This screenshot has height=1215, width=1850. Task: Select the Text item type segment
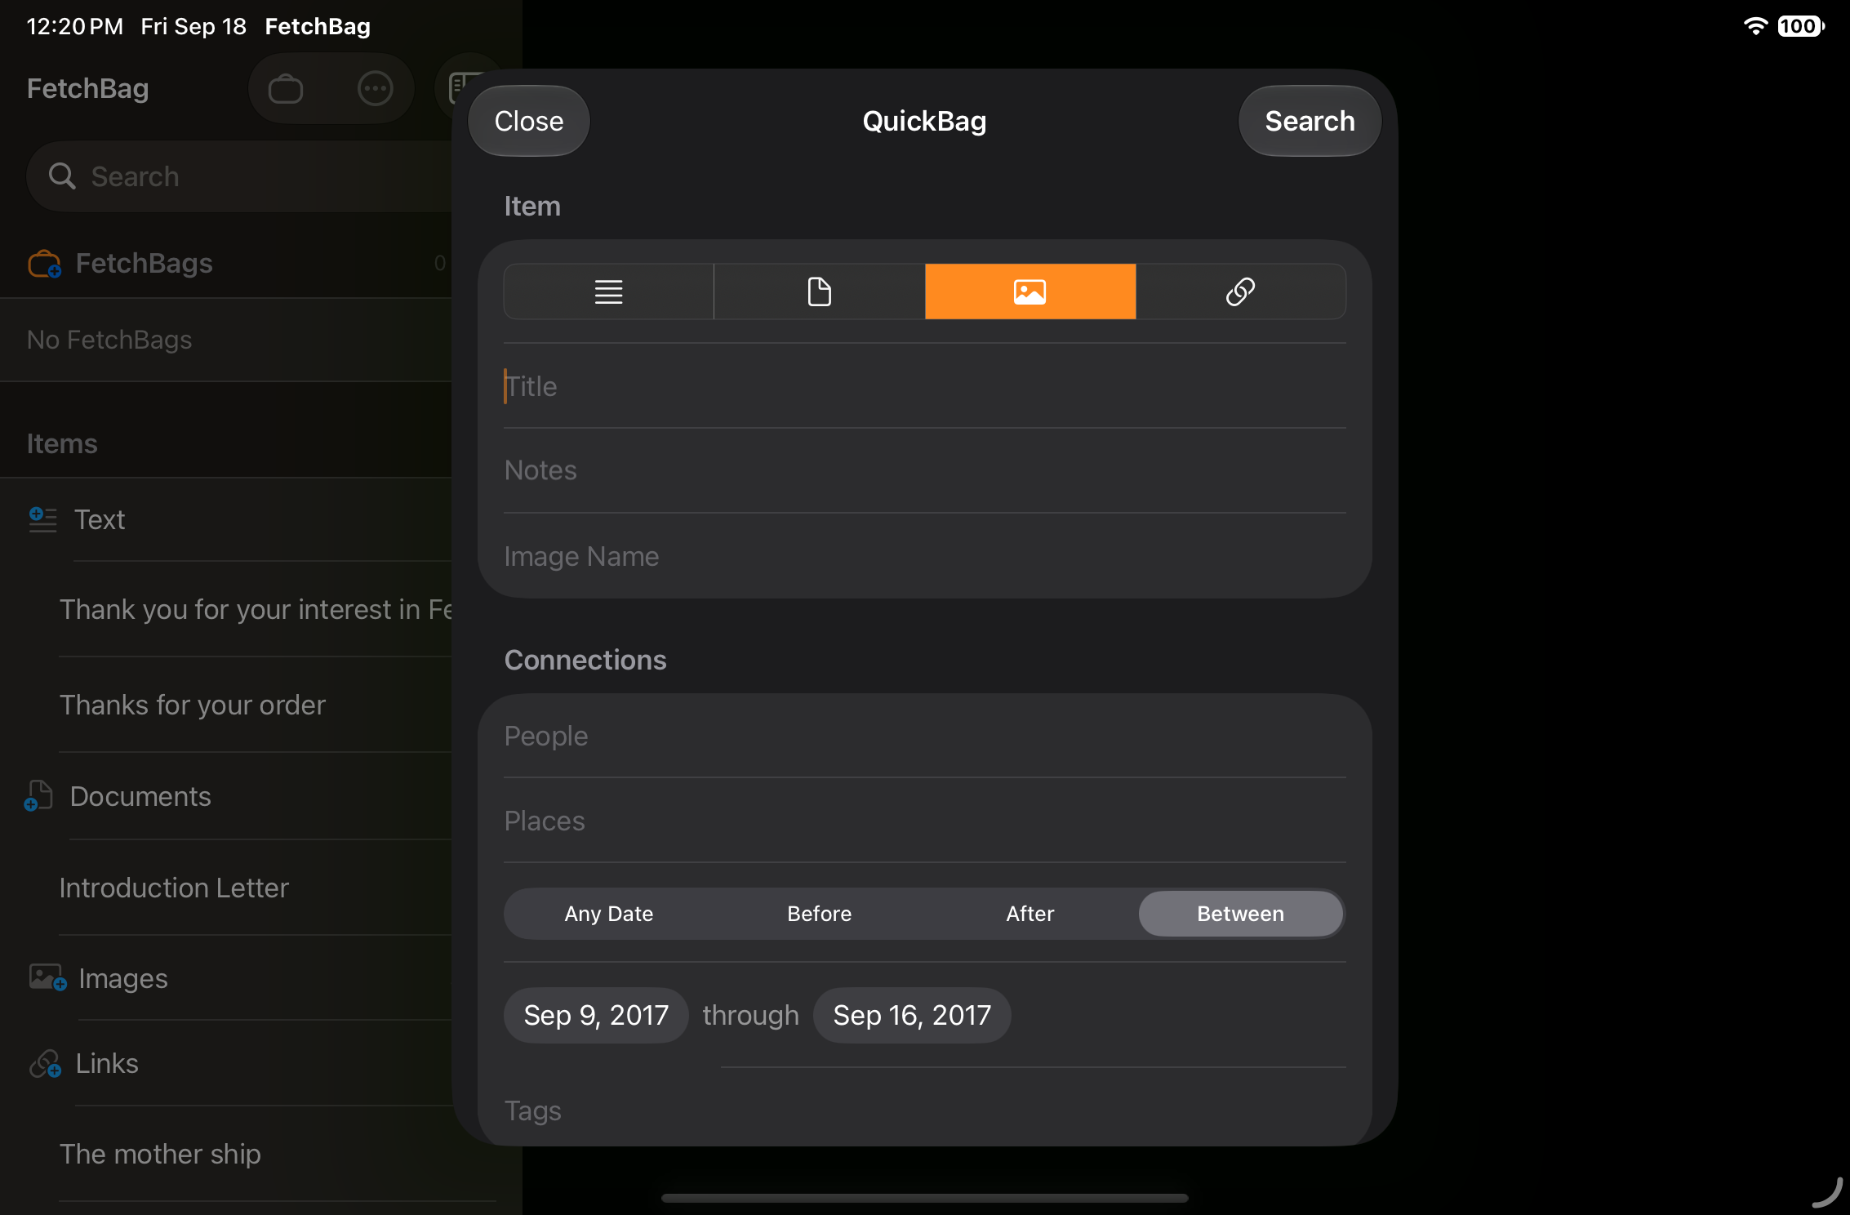pyautogui.click(x=609, y=292)
